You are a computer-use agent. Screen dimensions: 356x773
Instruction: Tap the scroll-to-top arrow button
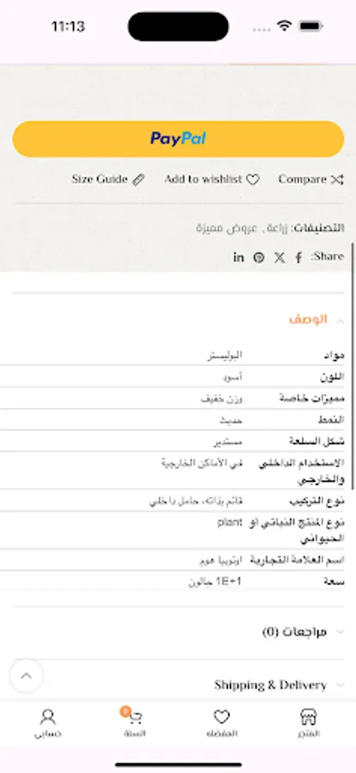[x=27, y=676]
